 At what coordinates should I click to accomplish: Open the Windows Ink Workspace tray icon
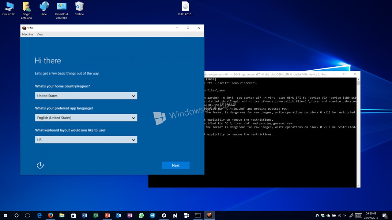point(351,215)
